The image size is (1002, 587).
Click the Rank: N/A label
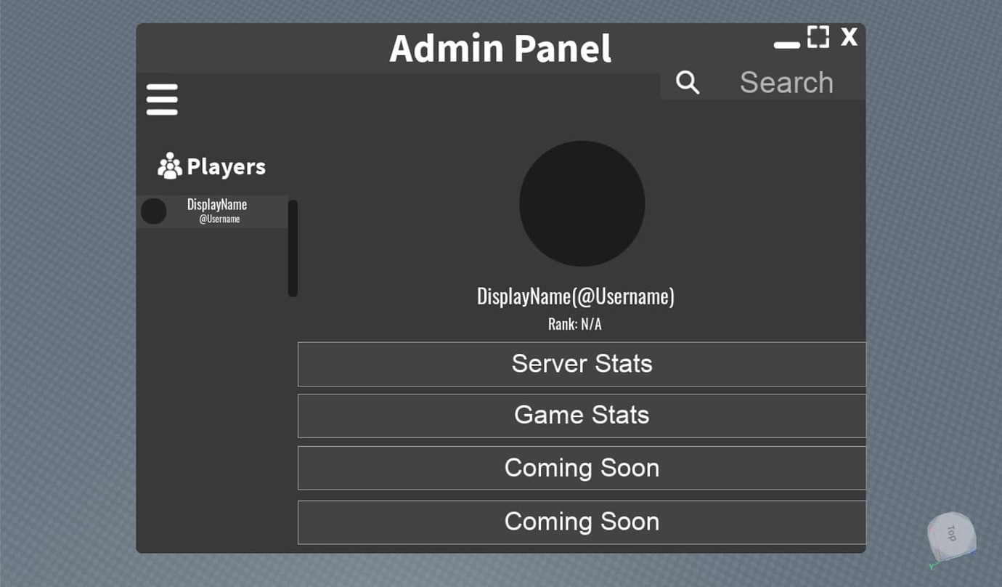pyautogui.click(x=574, y=323)
